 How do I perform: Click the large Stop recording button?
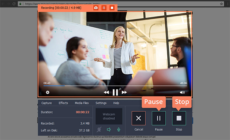pos(179,118)
